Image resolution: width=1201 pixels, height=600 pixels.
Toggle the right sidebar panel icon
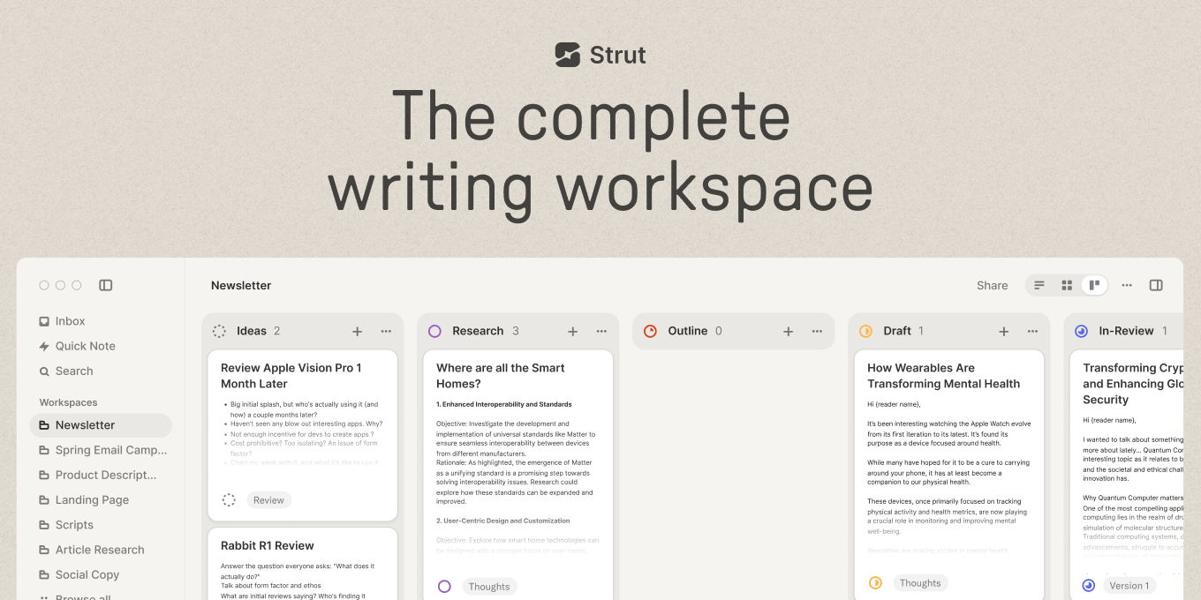pos(1156,285)
